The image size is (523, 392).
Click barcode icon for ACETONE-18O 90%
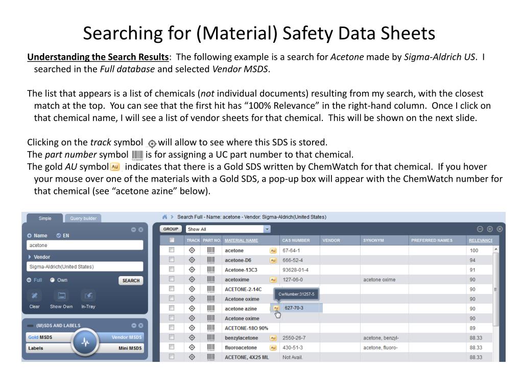(211, 328)
